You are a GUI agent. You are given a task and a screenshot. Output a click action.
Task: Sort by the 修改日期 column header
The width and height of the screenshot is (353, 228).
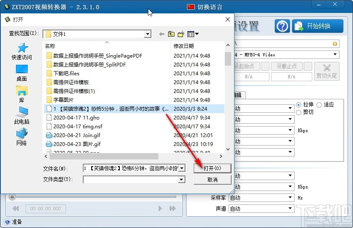pos(184,46)
